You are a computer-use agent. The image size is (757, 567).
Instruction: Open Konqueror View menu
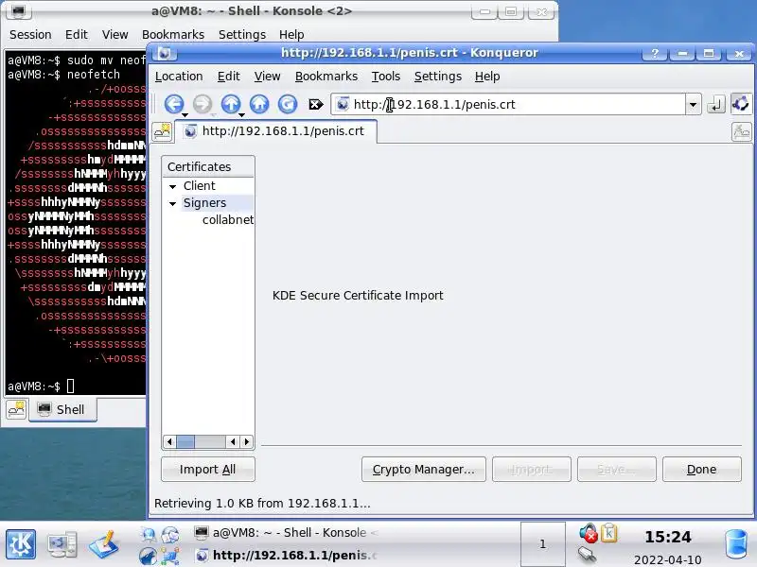tap(267, 77)
